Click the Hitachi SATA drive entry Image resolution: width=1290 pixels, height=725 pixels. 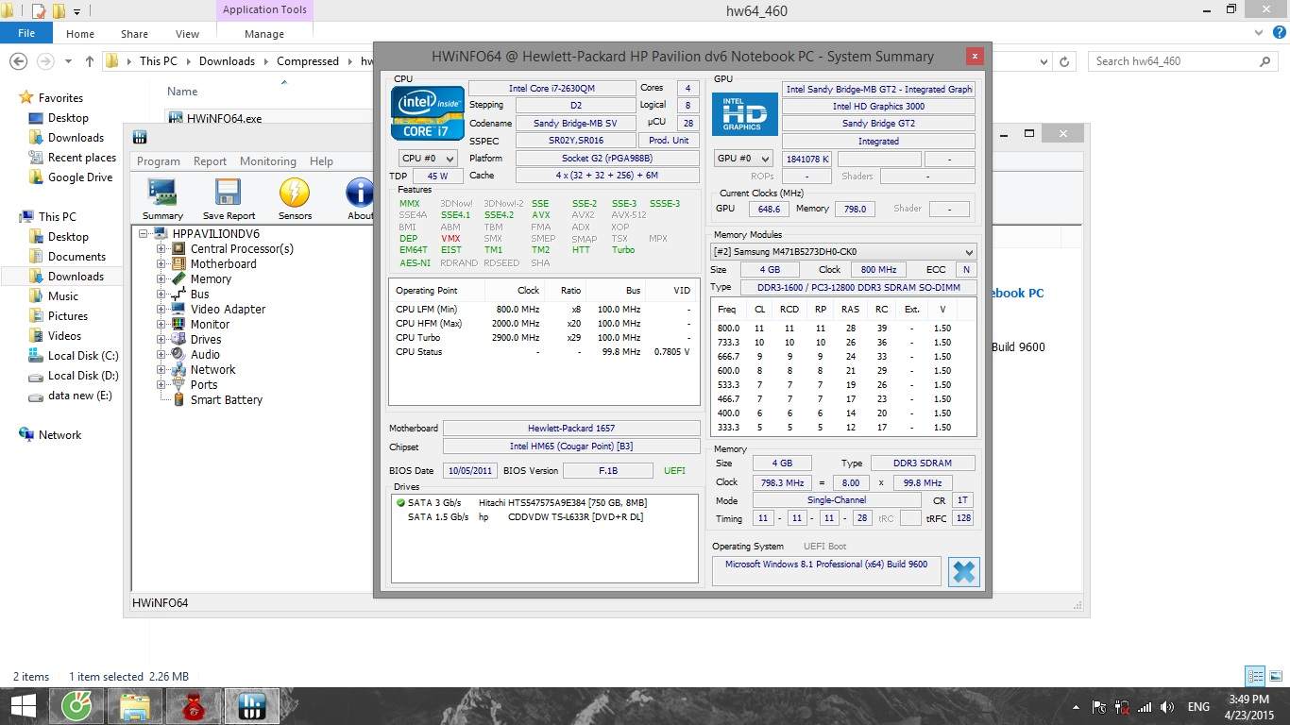pyautogui.click(x=544, y=503)
